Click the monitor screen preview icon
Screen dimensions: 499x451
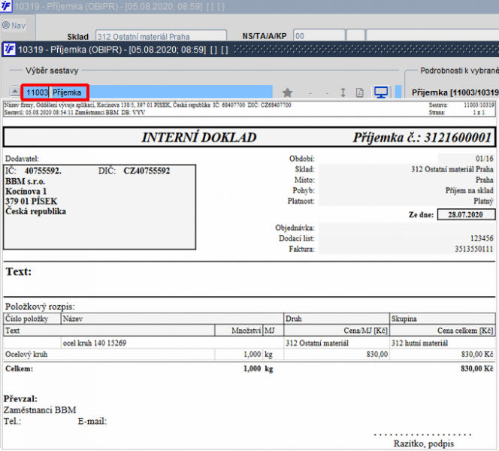point(381,92)
